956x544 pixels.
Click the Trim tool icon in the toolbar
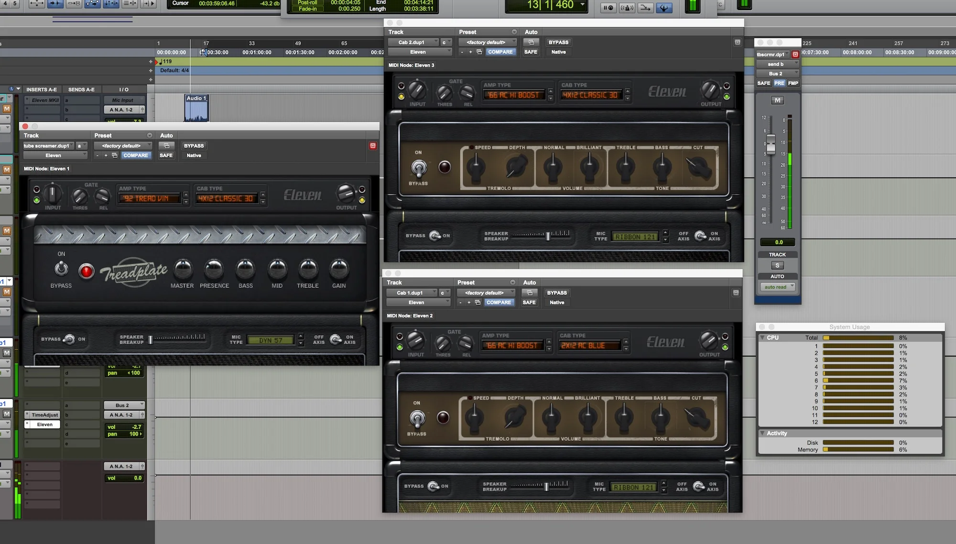36,3
